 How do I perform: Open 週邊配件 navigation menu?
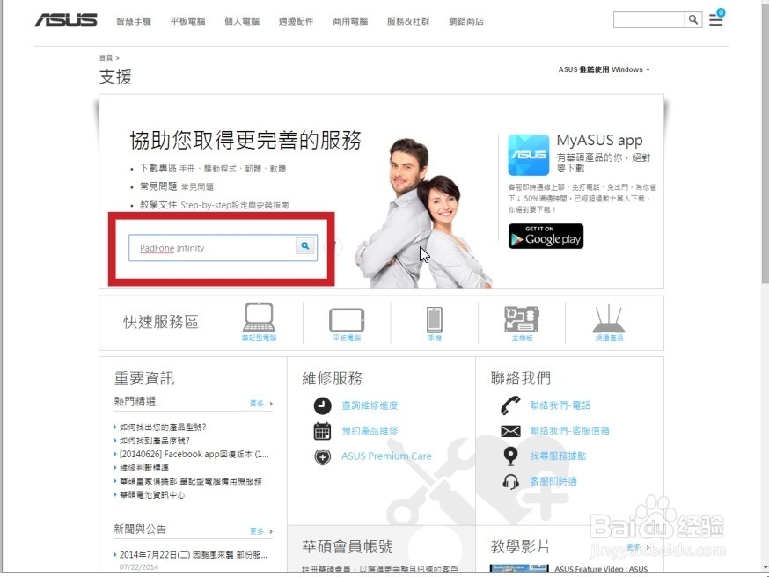[x=296, y=21]
